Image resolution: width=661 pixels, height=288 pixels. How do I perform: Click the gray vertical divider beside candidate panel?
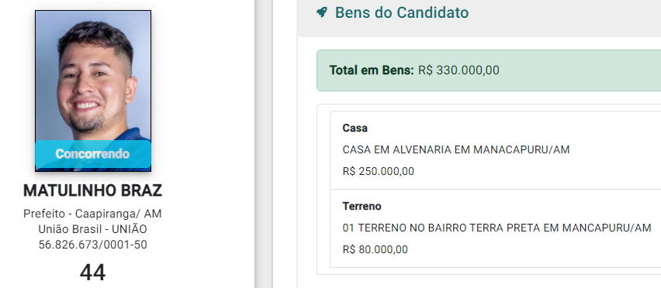pyautogui.click(x=264, y=144)
